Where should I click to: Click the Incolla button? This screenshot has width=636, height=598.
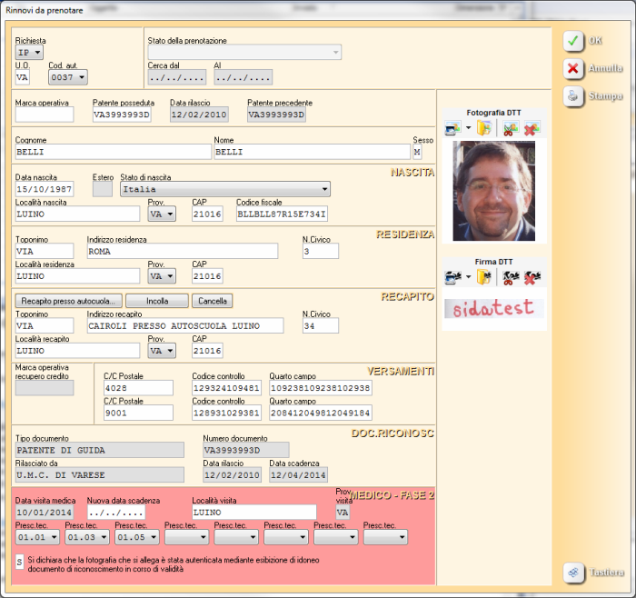pos(156,301)
